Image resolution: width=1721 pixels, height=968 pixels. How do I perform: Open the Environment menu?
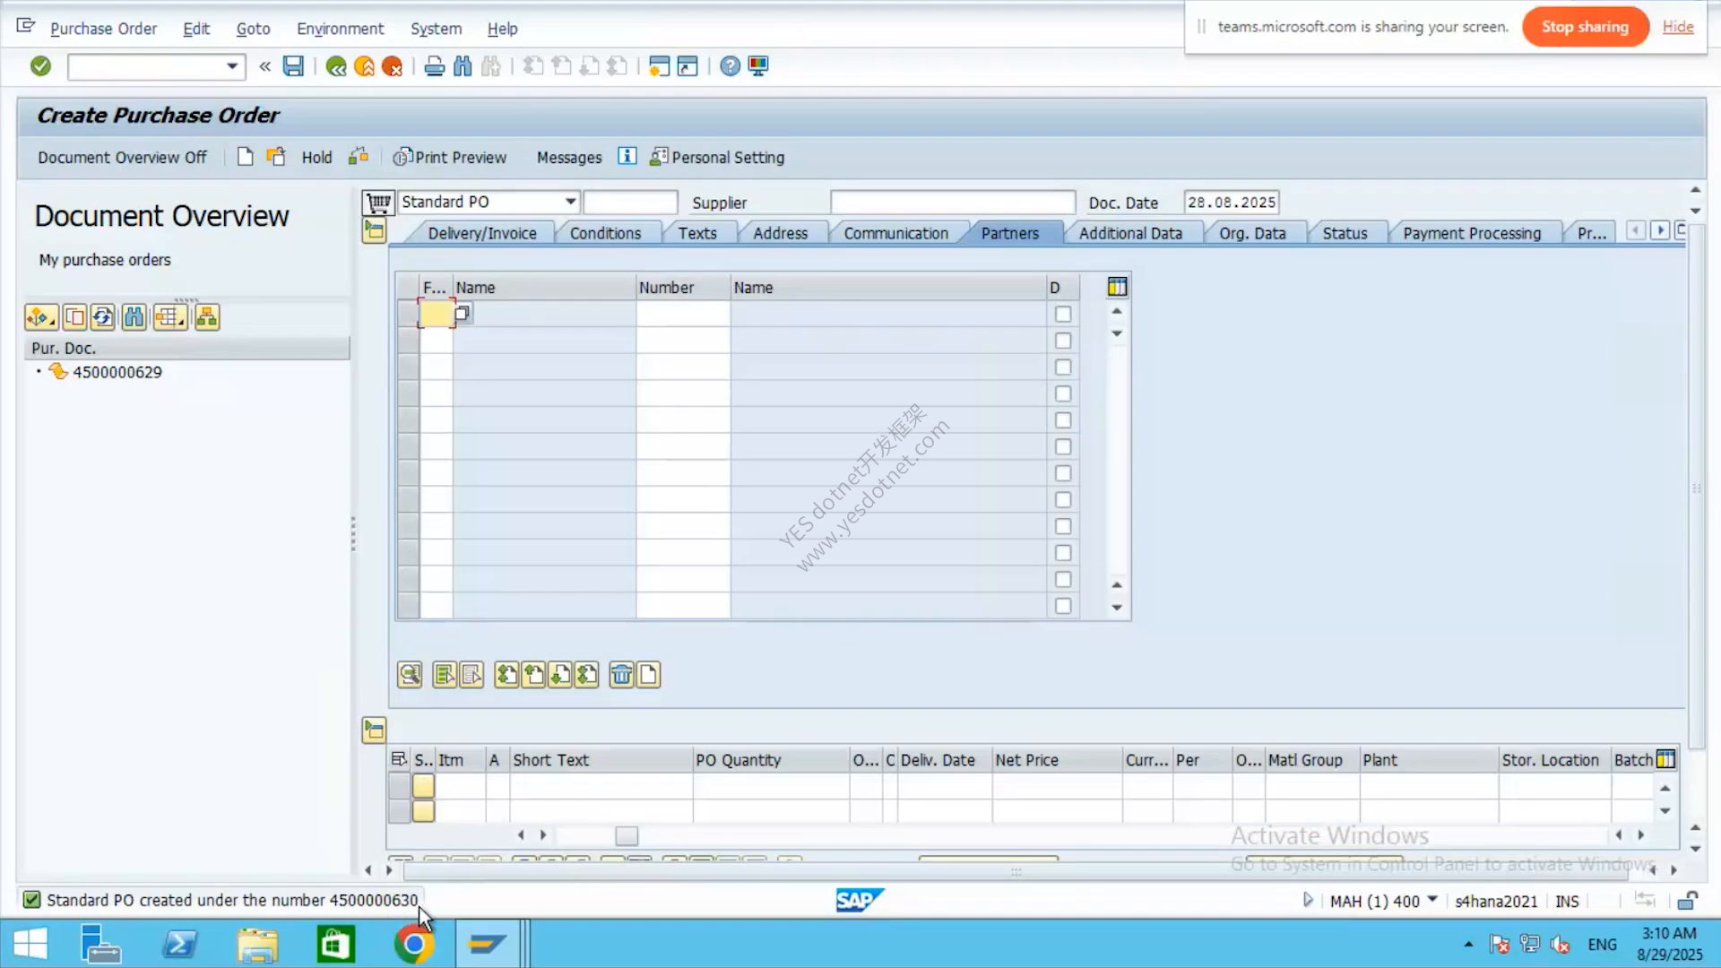click(x=340, y=29)
